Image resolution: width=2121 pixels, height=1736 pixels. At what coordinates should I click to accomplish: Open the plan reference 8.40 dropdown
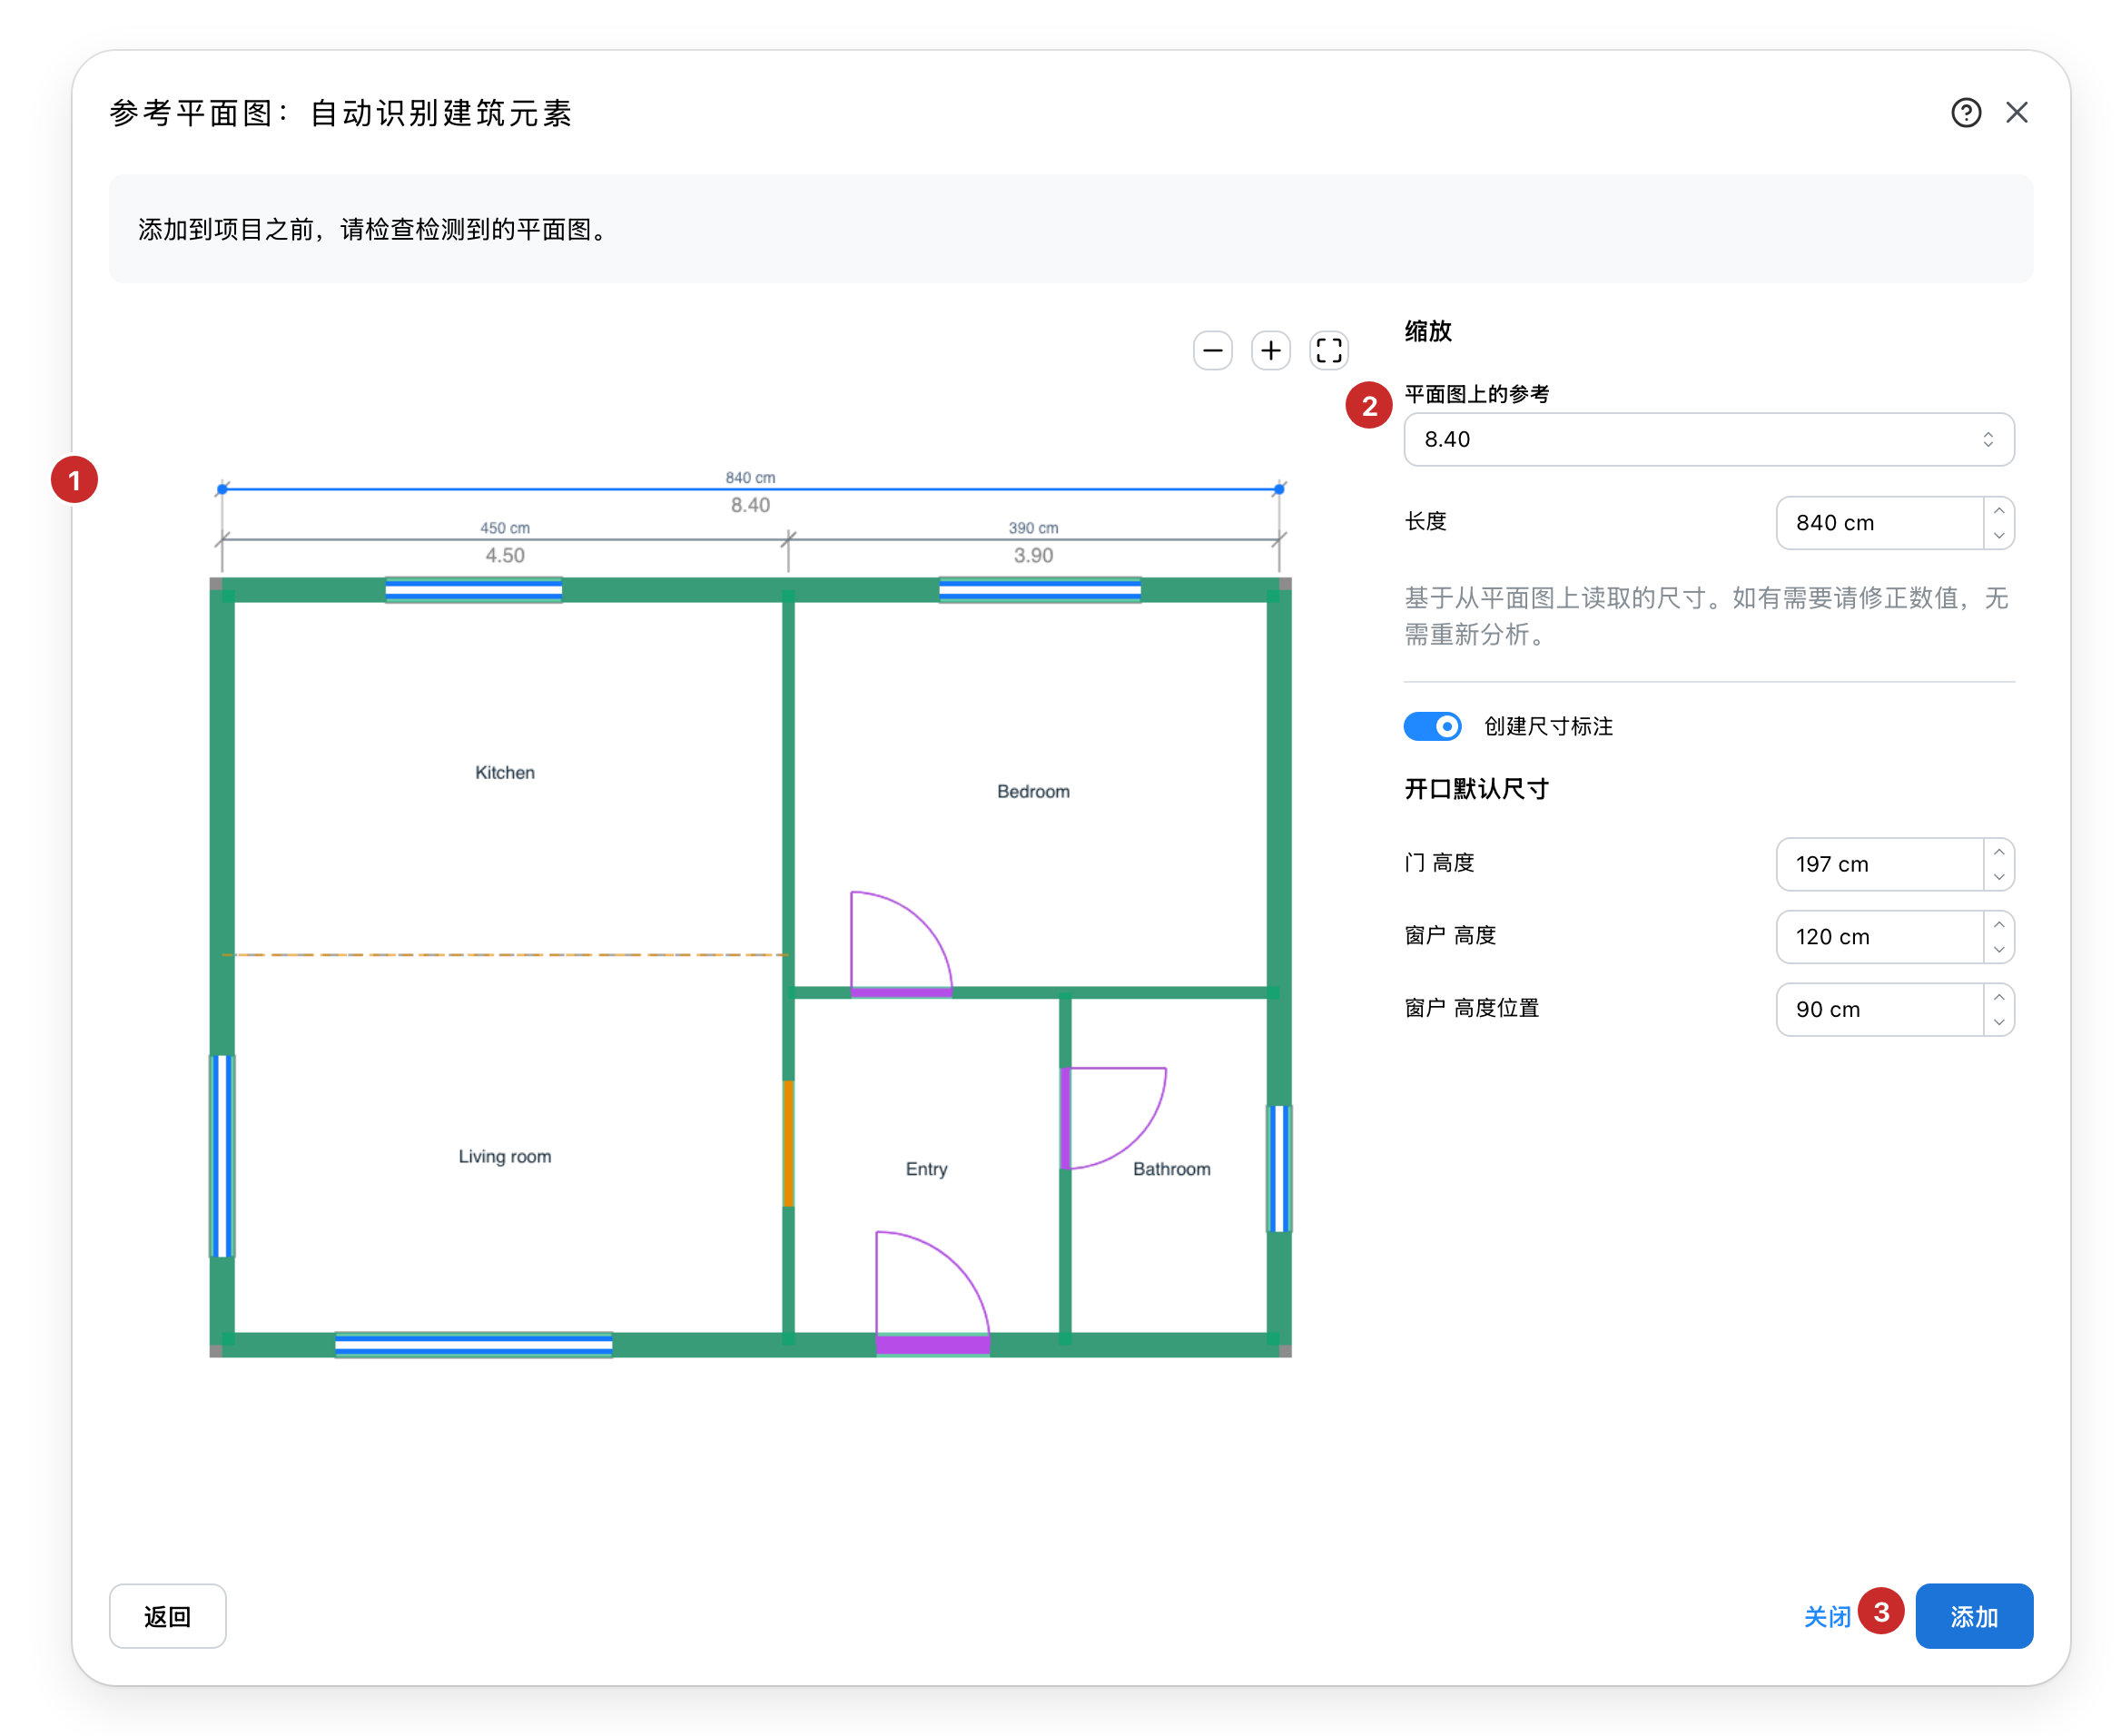1708,439
